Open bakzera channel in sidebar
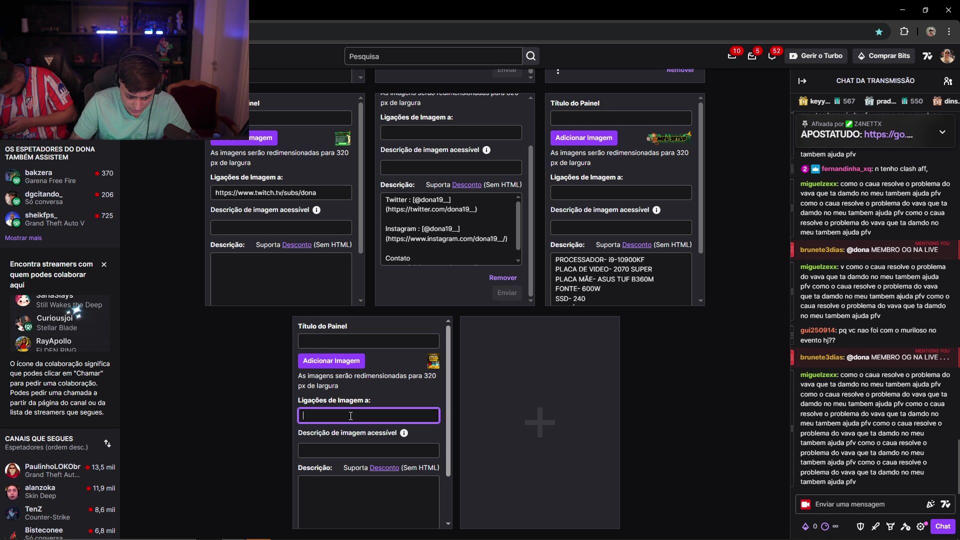 coord(60,176)
